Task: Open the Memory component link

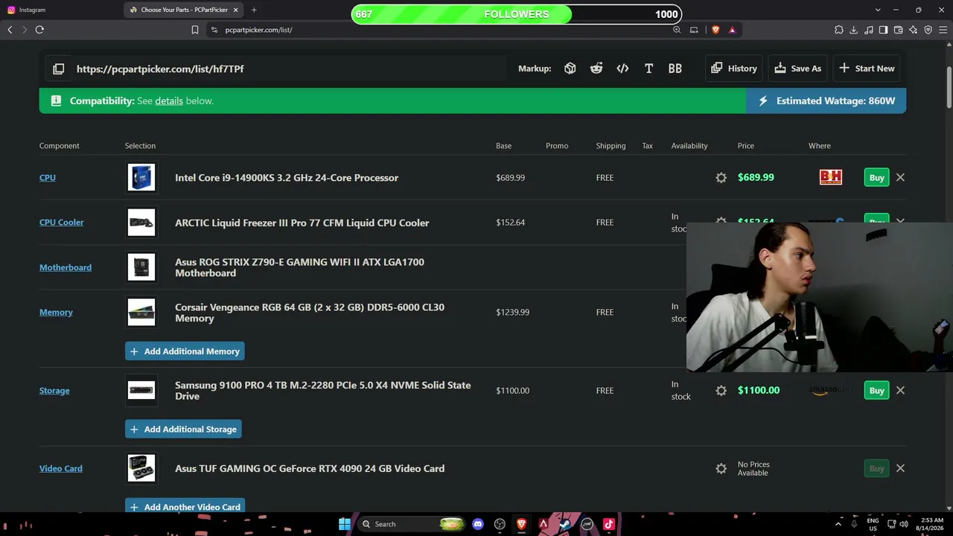Action: point(56,313)
